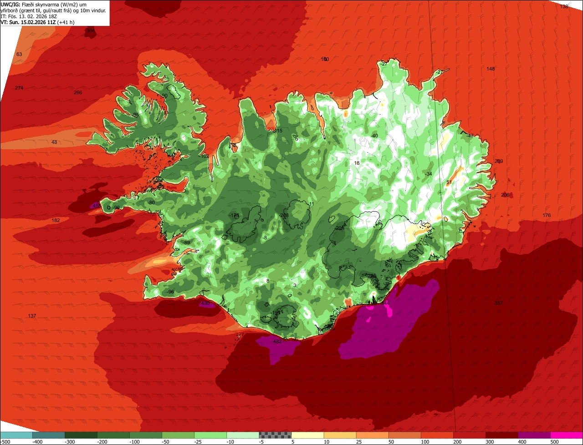
Task: Click the value 315 on the north coast
Action: tap(278, 131)
